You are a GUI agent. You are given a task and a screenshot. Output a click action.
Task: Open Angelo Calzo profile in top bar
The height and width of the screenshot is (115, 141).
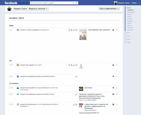[122, 3]
